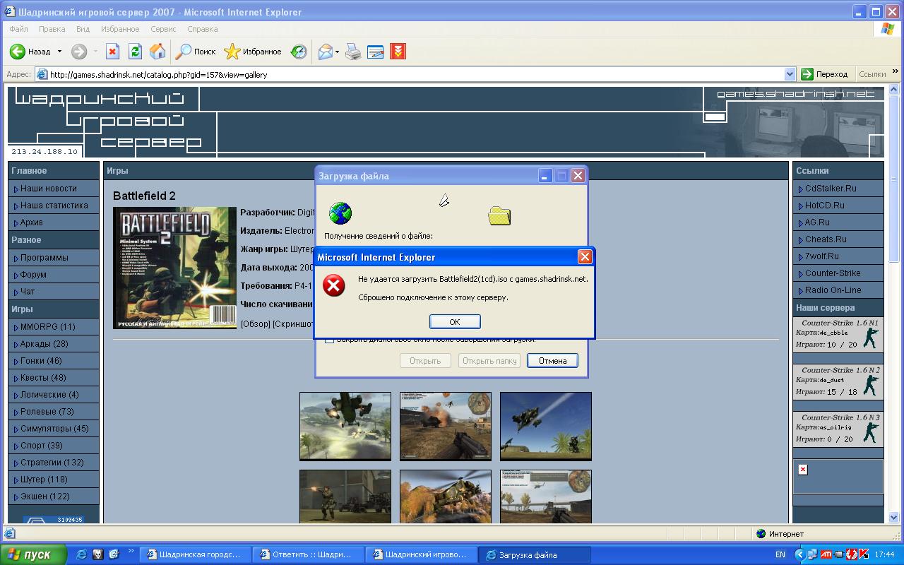
Task: Open the helicopter screenshot thumbnail in first row
Action: click(x=345, y=427)
